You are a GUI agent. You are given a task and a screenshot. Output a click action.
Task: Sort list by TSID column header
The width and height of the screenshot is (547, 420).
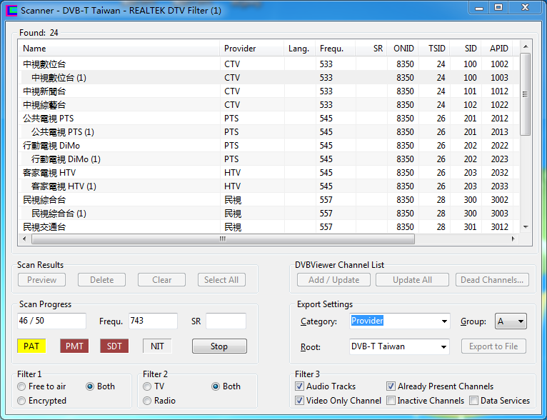click(434, 49)
